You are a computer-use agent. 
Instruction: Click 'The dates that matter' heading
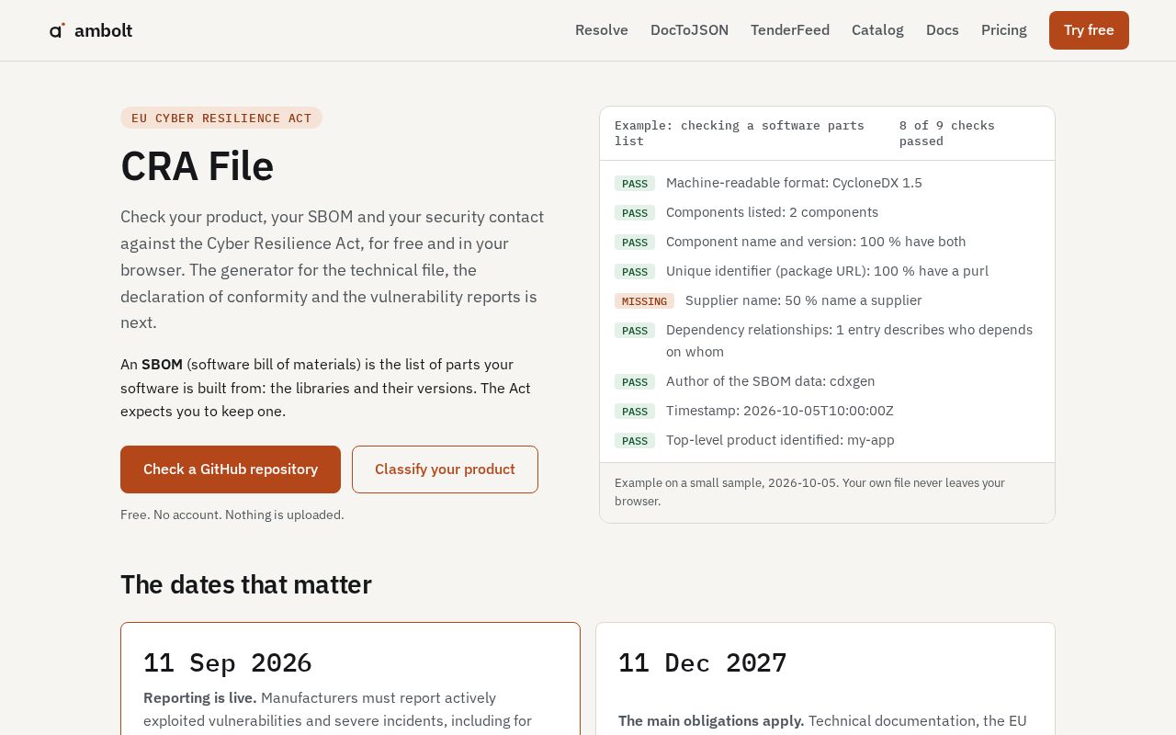246,584
